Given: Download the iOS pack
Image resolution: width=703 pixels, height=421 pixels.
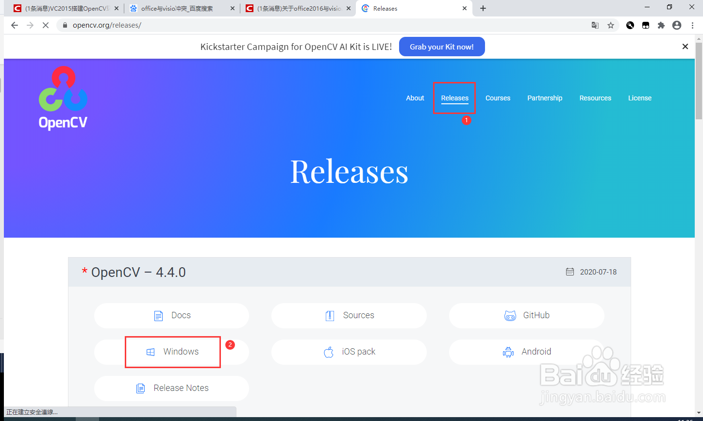Looking at the screenshot, I should [x=349, y=352].
